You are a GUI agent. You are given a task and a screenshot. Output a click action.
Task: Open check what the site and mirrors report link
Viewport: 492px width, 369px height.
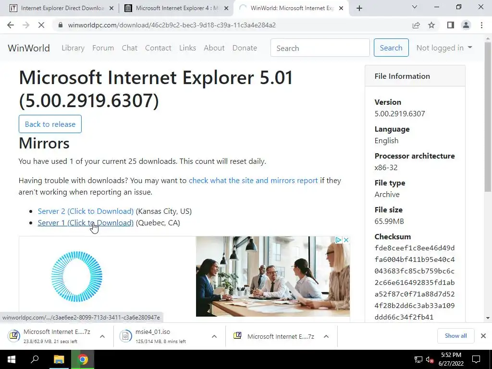tap(253, 181)
